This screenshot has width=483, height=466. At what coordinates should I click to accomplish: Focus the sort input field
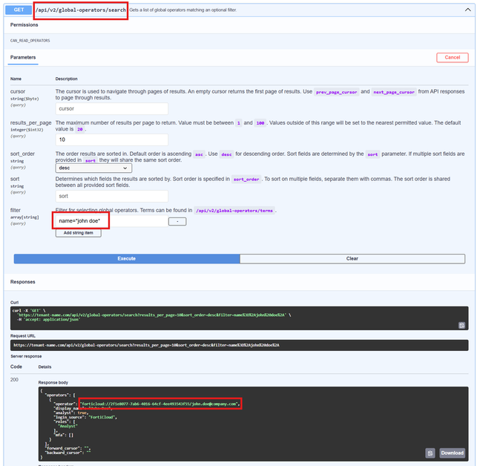click(x=112, y=196)
